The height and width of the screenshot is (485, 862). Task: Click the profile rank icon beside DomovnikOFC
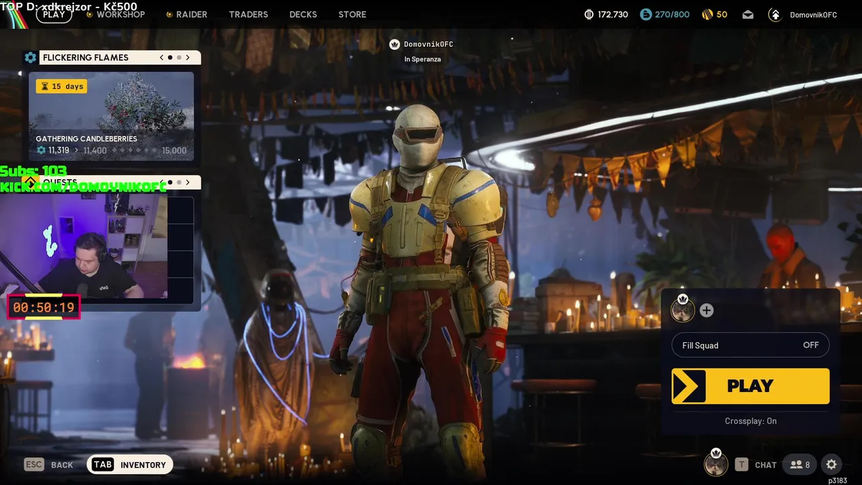pyautogui.click(x=775, y=14)
